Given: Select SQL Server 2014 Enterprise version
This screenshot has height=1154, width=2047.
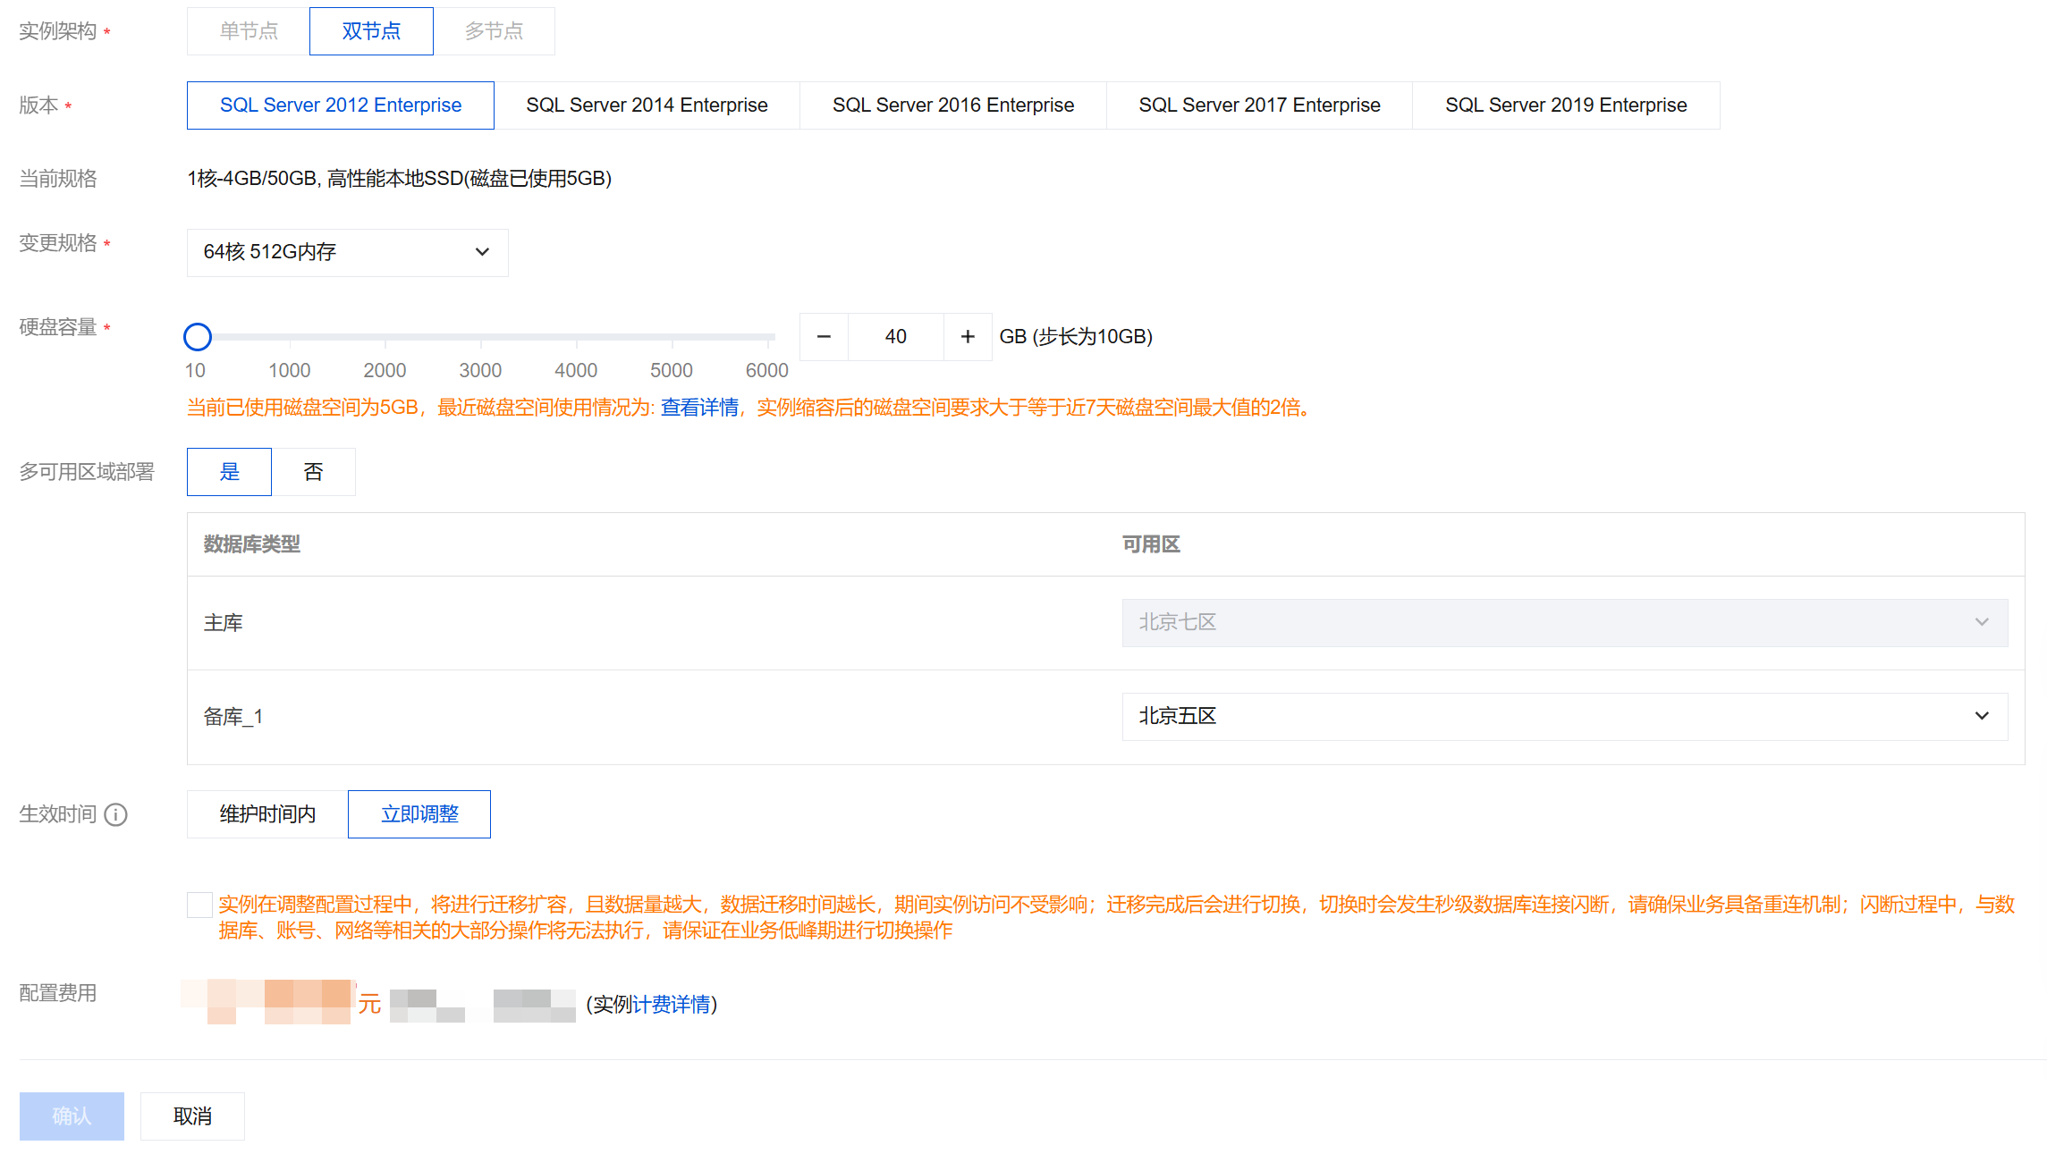Looking at the screenshot, I should click(x=647, y=105).
